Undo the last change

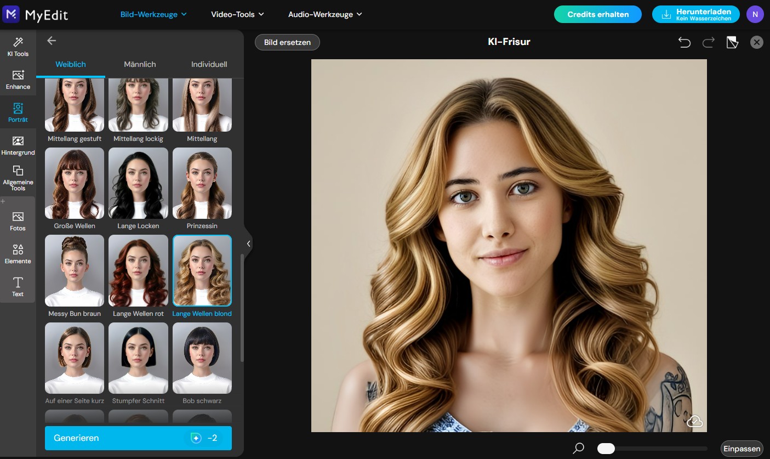click(684, 42)
